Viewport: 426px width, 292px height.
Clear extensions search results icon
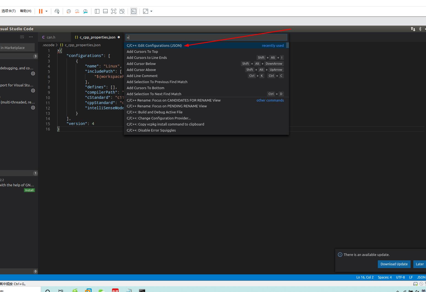point(22,37)
